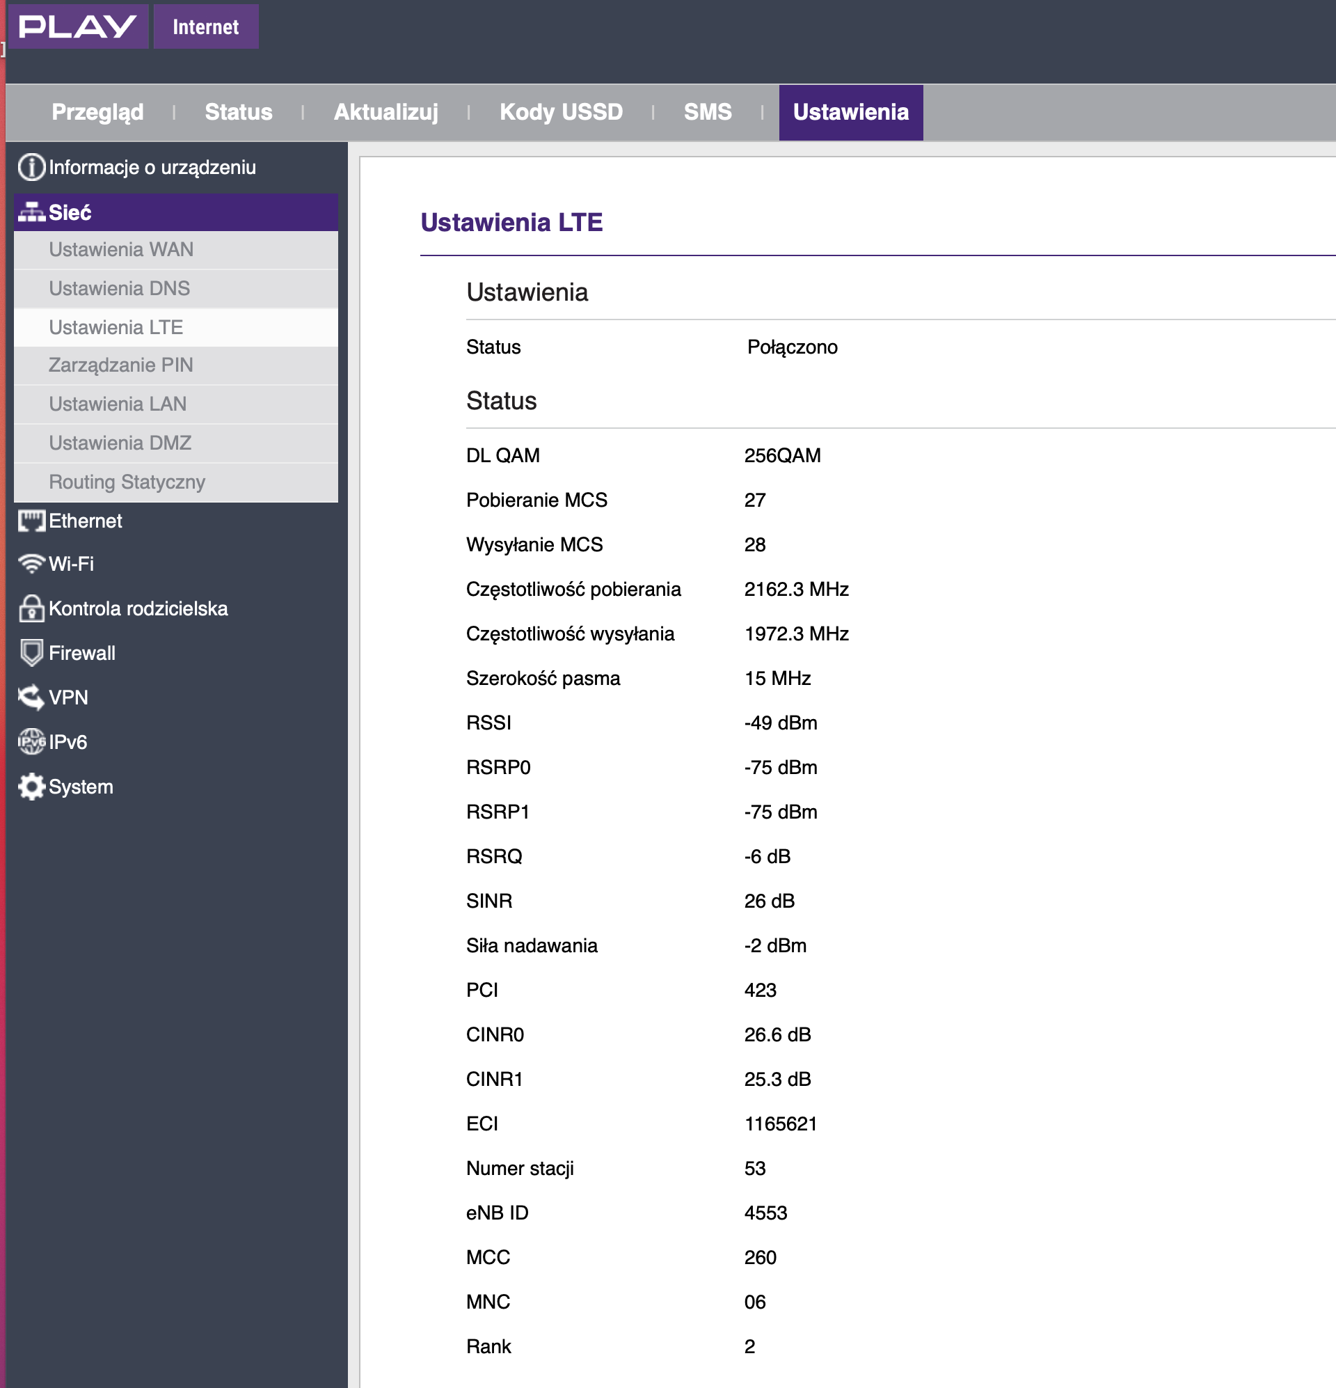Click the MNC value 06
Image resolution: width=1336 pixels, height=1388 pixels.
click(x=755, y=1303)
